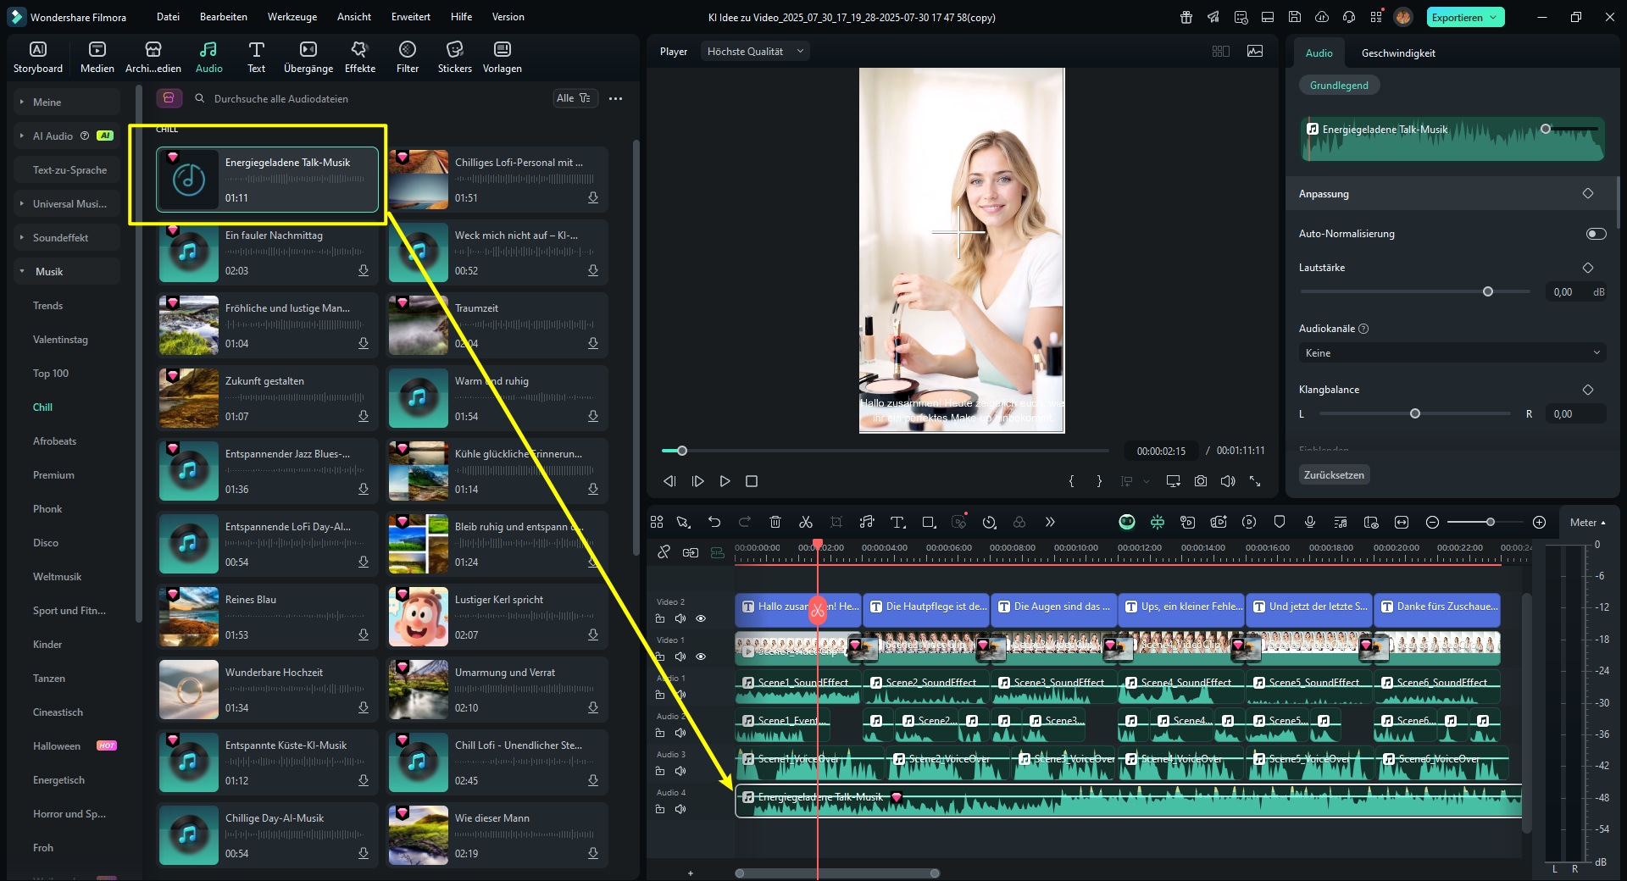Open the Höchste Qualität playback dropdown
Screen dimensions: 1627x881
753,51
